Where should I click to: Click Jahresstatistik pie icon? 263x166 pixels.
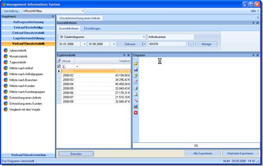pyautogui.click(x=6, y=50)
